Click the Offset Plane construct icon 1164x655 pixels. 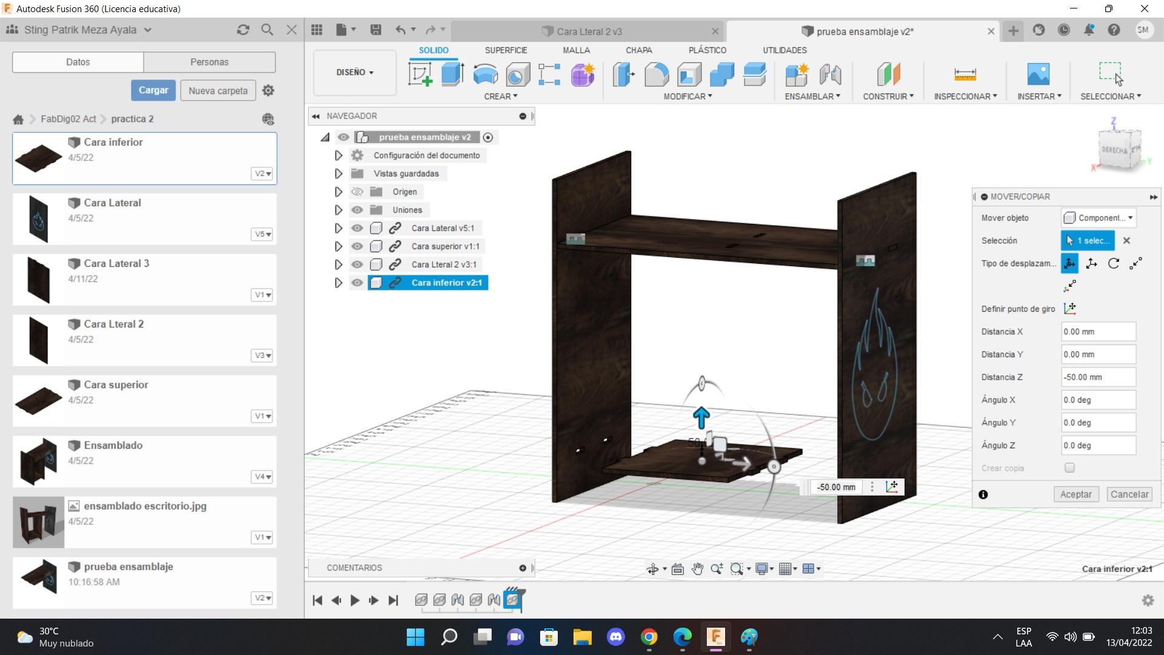coord(888,75)
